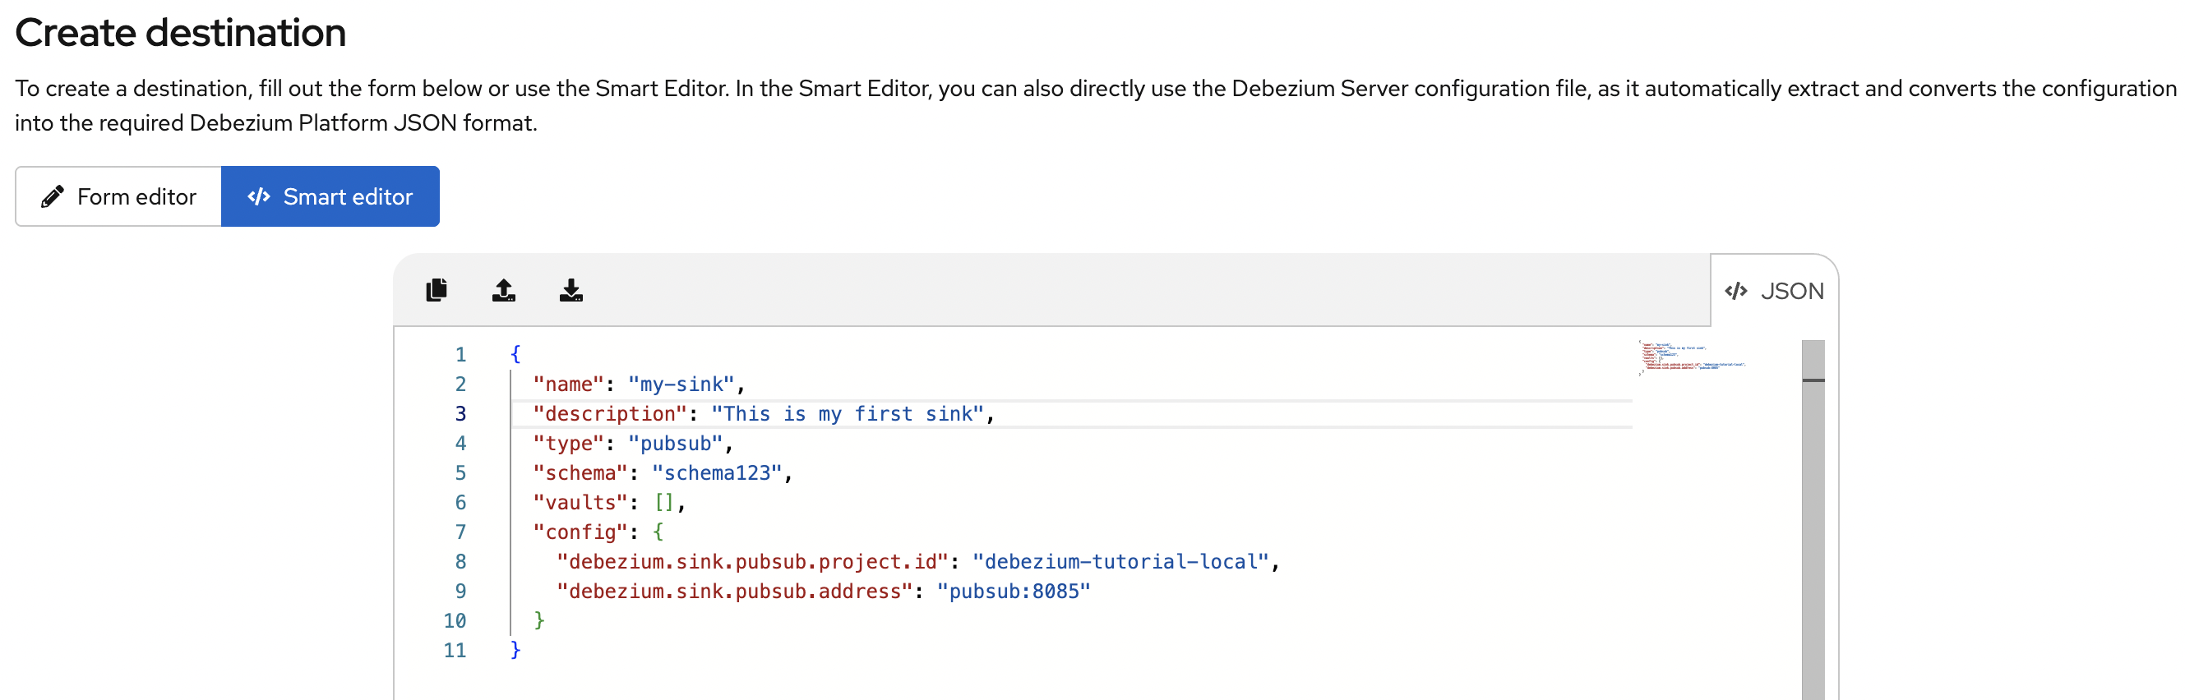
Task: Click the "pubsub" type value
Action: 675,444
